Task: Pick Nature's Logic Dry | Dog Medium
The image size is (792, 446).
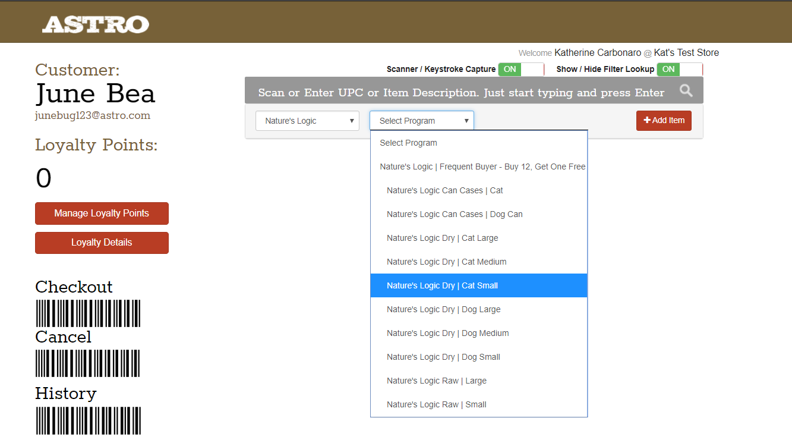Action: click(x=479, y=333)
